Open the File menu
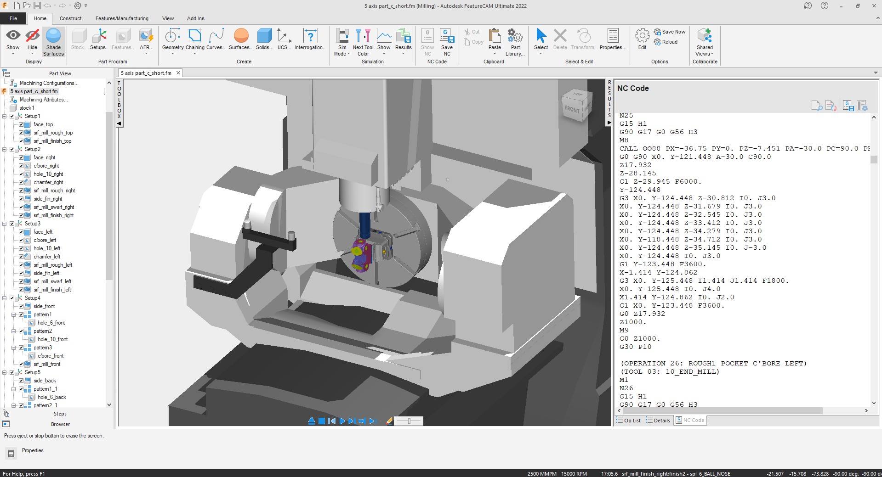Image resolution: width=882 pixels, height=477 pixels. pyautogui.click(x=13, y=18)
